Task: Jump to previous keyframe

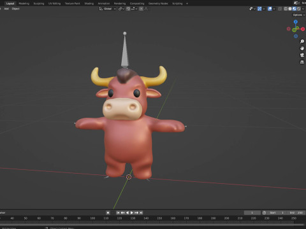Action: (x=122, y=212)
